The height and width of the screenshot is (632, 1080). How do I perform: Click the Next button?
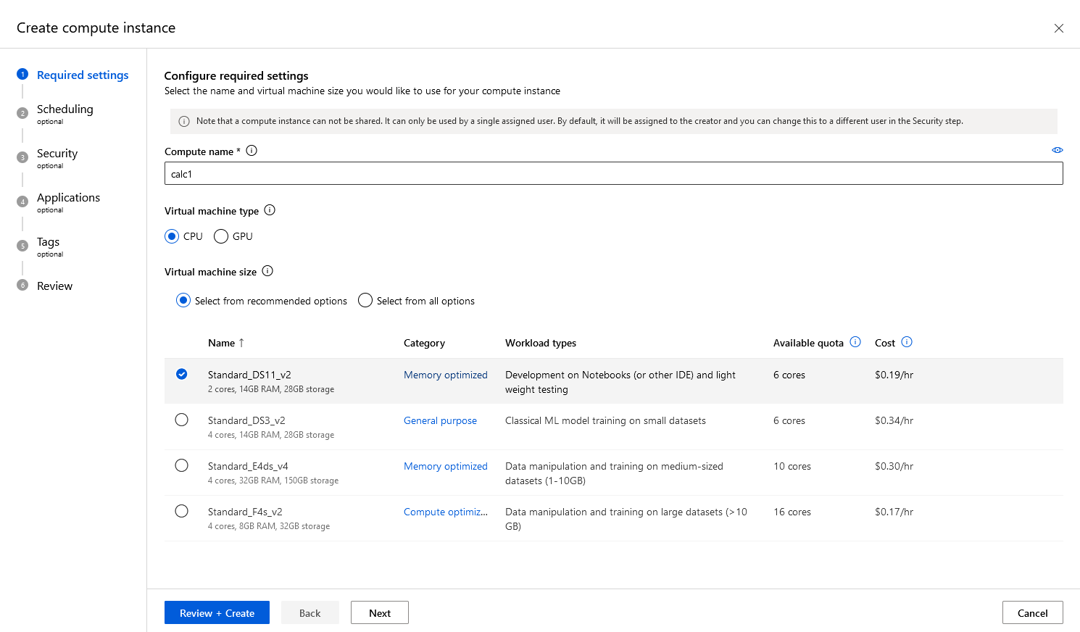coord(380,613)
